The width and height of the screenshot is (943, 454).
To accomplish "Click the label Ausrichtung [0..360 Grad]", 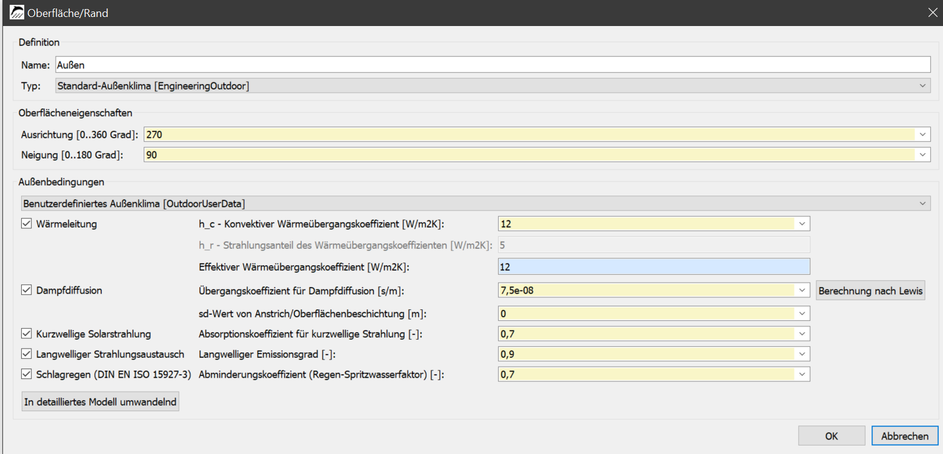I will [80, 134].
